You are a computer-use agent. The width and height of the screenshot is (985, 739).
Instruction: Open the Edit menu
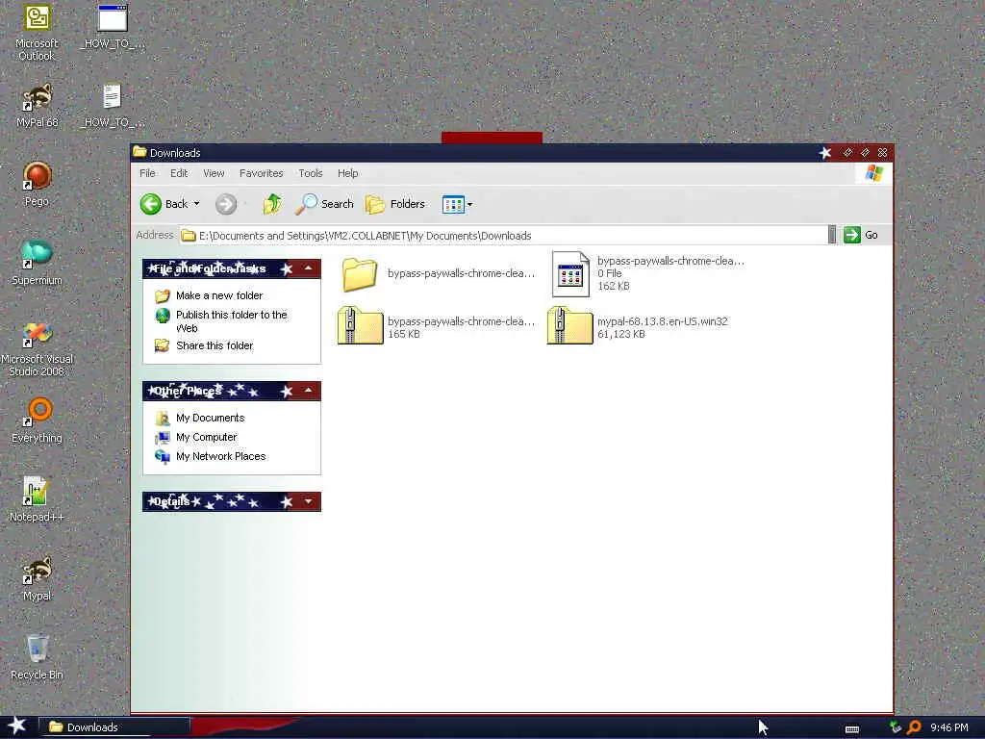179,173
